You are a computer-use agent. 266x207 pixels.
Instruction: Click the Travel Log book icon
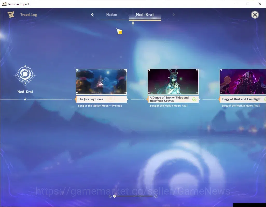(x=11, y=14)
